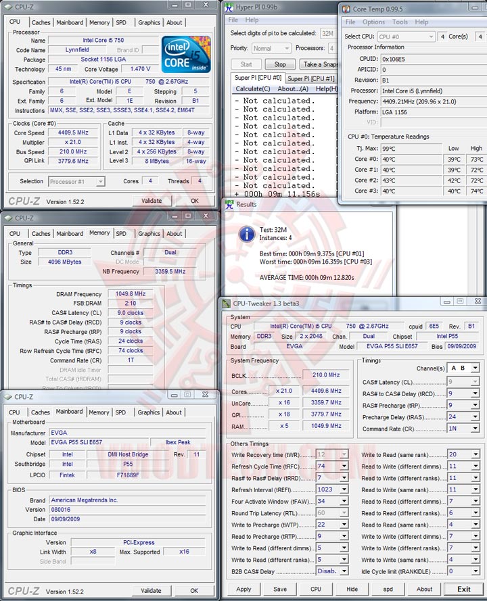Image resolution: width=487 pixels, height=601 pixels.
Task: Click OK in the top CPU-Z window
Action: tap(194, 201)
